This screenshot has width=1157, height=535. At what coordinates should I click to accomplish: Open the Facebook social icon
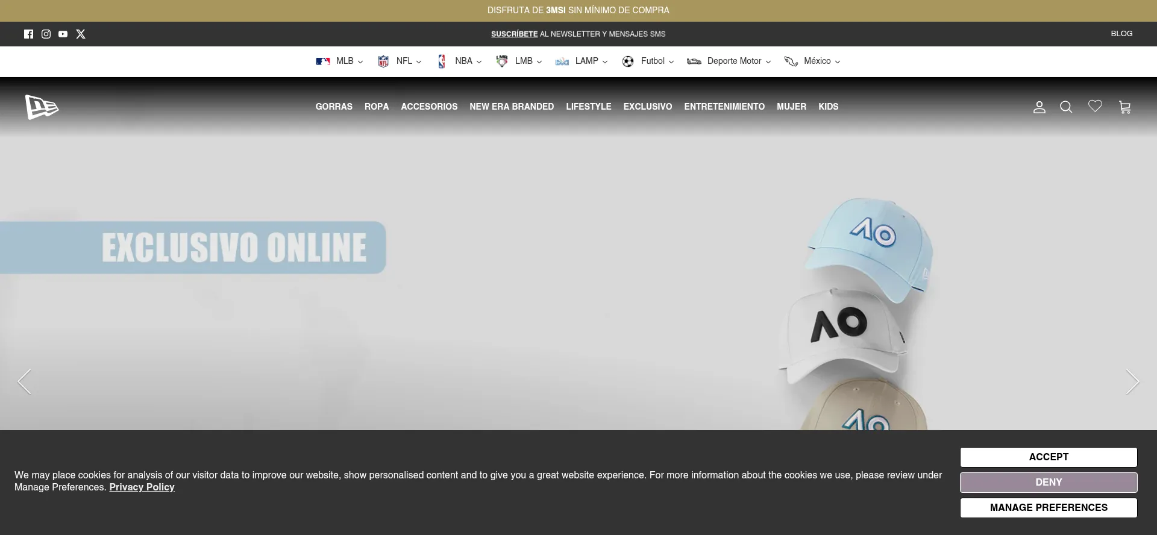click(28, 34)
